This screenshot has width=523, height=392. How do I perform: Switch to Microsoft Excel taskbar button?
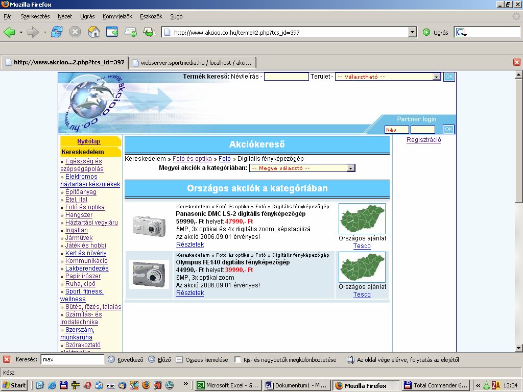pyautogui.click(x=228, y=385)
